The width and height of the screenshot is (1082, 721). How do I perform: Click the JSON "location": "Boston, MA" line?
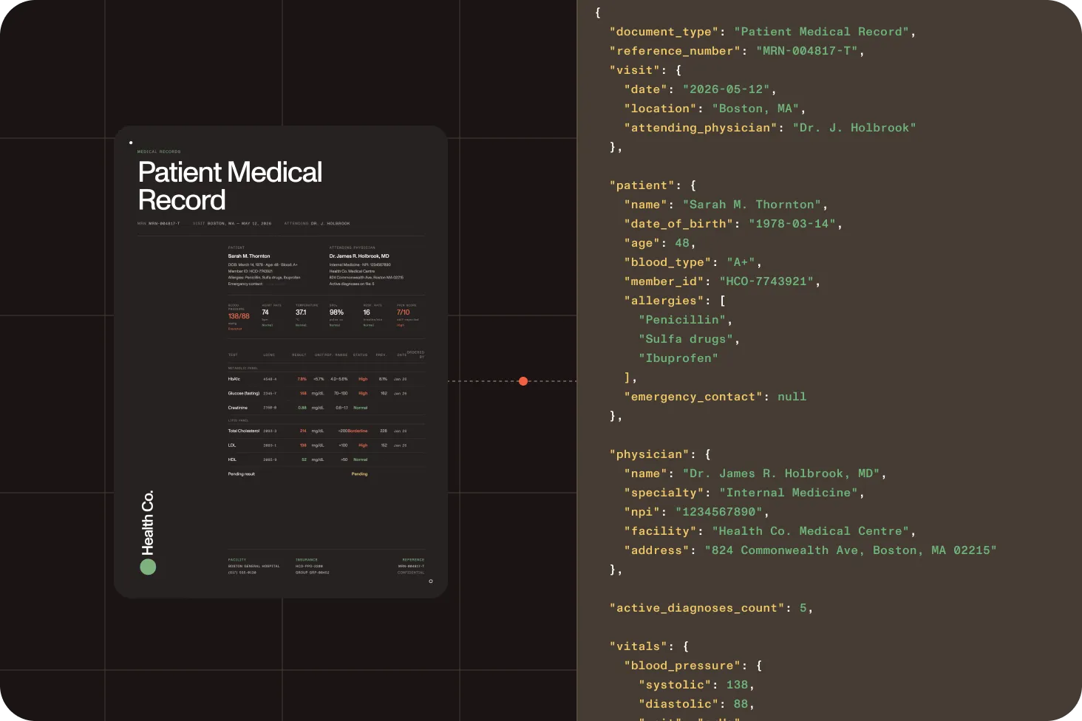tap(715, 109)
